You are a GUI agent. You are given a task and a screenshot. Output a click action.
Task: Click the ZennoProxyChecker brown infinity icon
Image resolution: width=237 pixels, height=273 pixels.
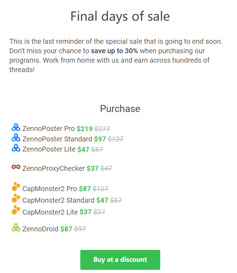(x=16, y=167)
